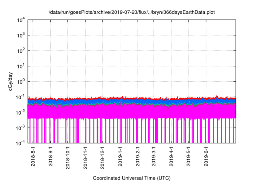Select the 2018-9-1 date tick label
The image size is (260, 182).
point(51,156)
